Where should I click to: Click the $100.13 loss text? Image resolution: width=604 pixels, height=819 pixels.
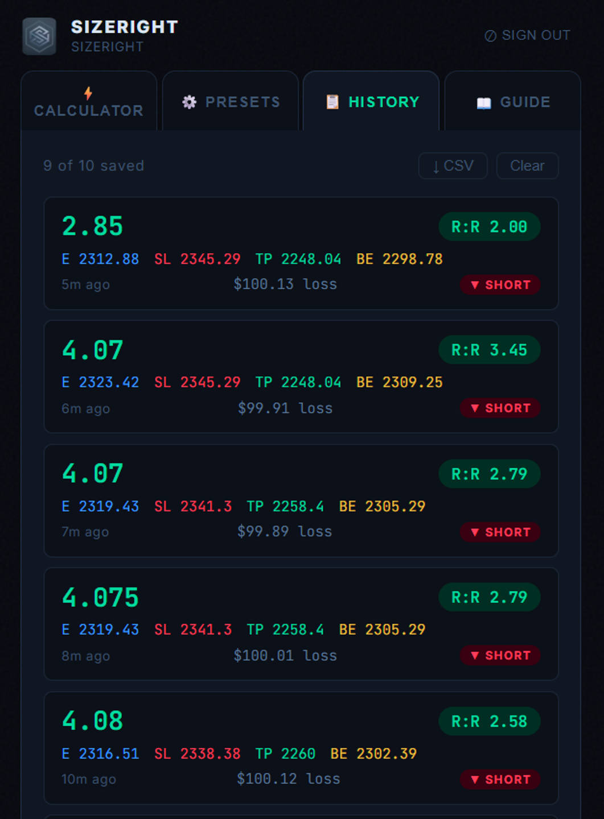point(285,284)
